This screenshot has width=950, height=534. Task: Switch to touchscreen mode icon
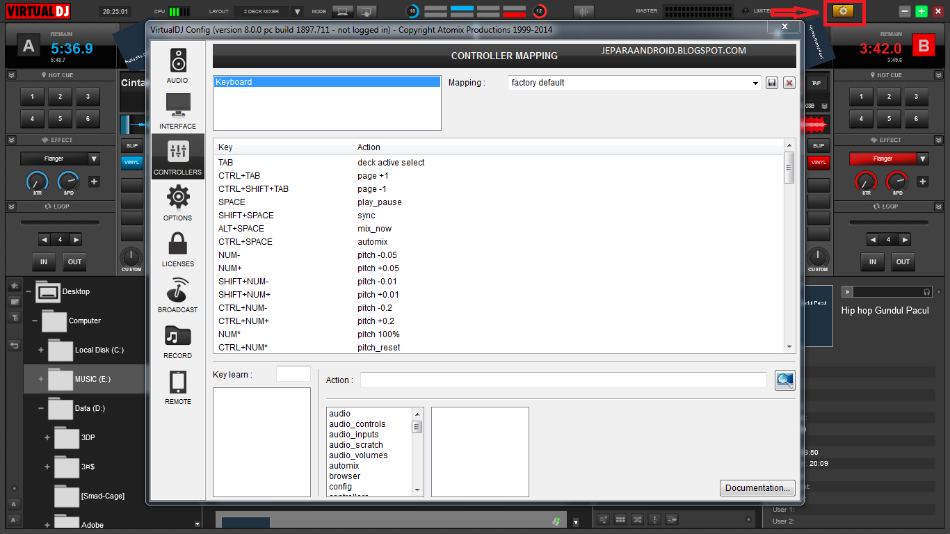coord(367,11)
